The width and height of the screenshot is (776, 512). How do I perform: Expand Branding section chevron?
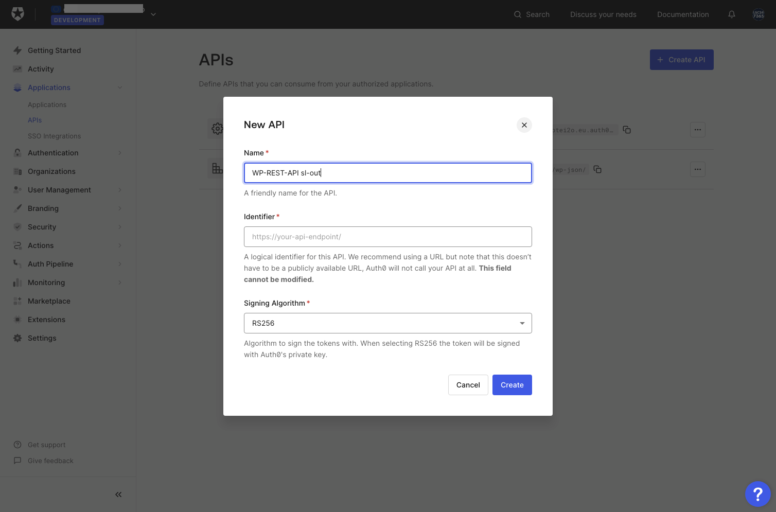tap(120, 208)
